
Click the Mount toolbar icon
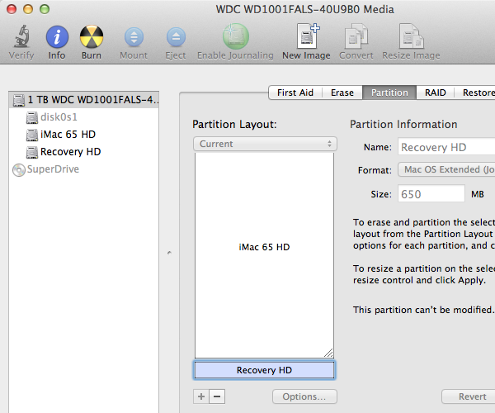(134, 37)
